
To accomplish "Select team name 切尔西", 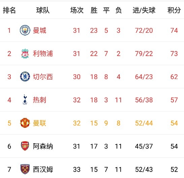I will (x=43, y=77).
